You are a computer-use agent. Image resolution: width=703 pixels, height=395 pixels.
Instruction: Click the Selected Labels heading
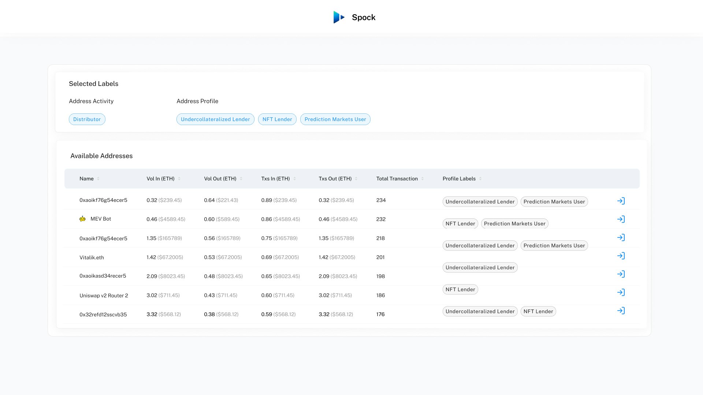tap(93, 84)
